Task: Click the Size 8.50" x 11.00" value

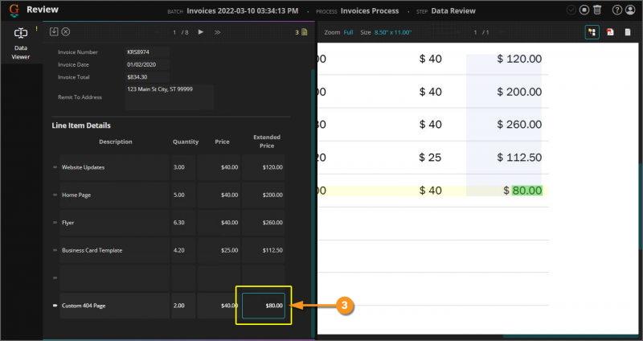Action: [x=392, y=32]
